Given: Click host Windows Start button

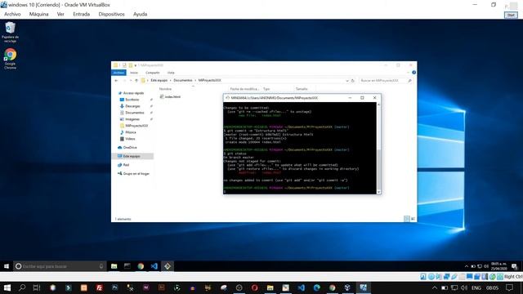Looking at the screenshot, I should coord(7,287).
